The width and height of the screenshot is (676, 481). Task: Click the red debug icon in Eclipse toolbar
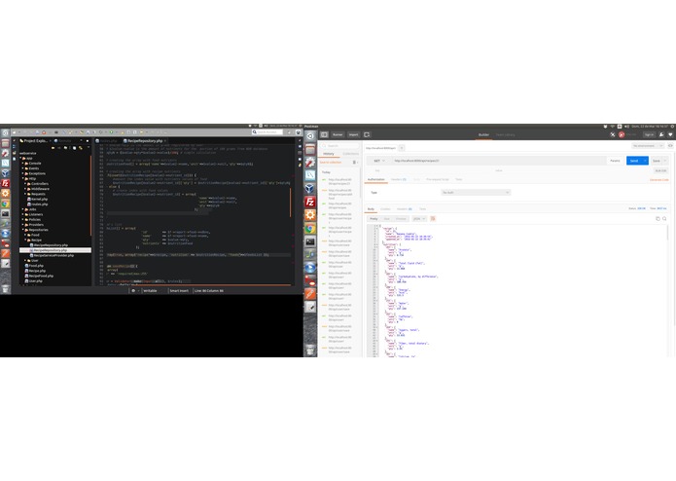coord(45,132)
